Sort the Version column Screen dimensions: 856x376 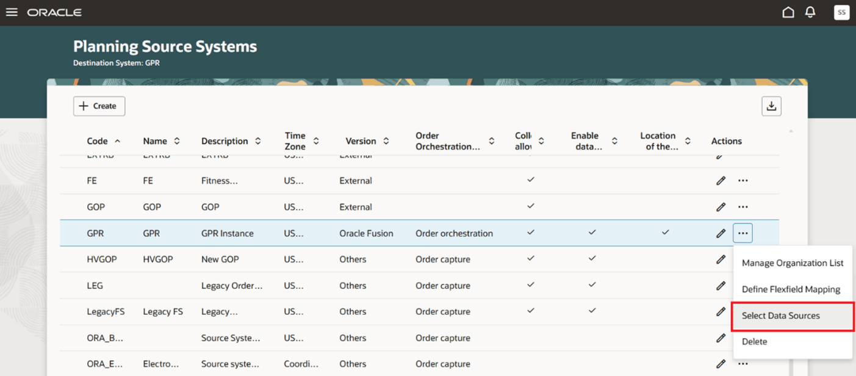point(387,140)
